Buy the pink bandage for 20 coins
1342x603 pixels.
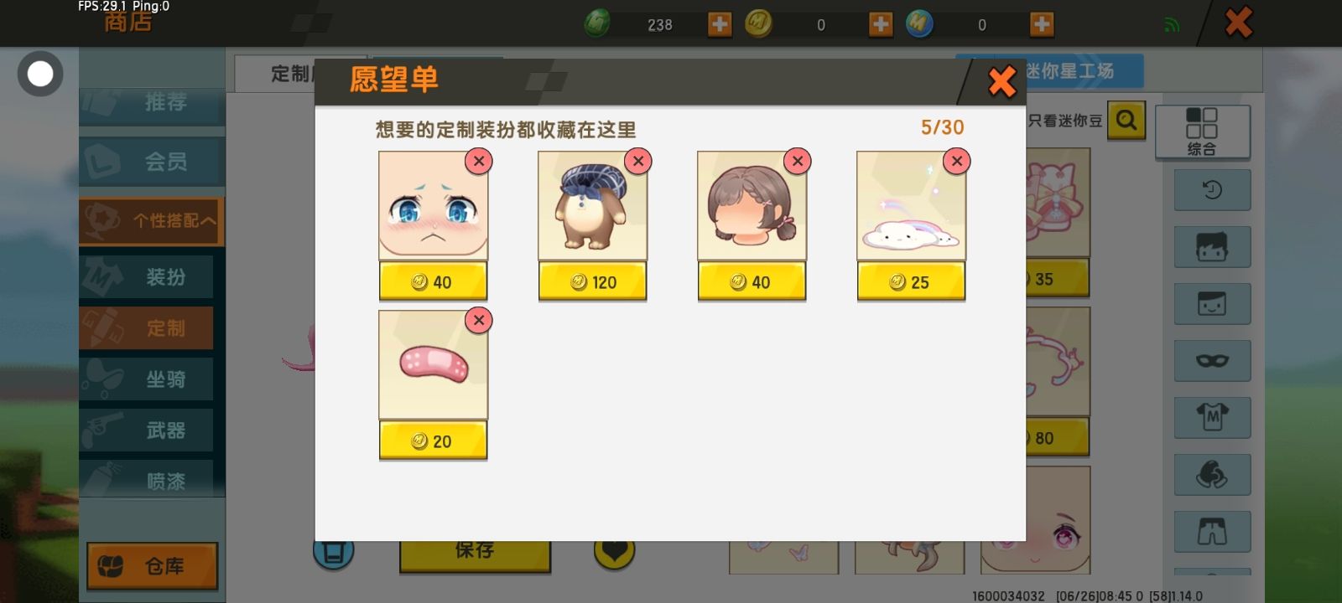click(433, 441)
